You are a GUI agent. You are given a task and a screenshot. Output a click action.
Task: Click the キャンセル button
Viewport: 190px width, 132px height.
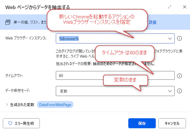coord(172,123)
